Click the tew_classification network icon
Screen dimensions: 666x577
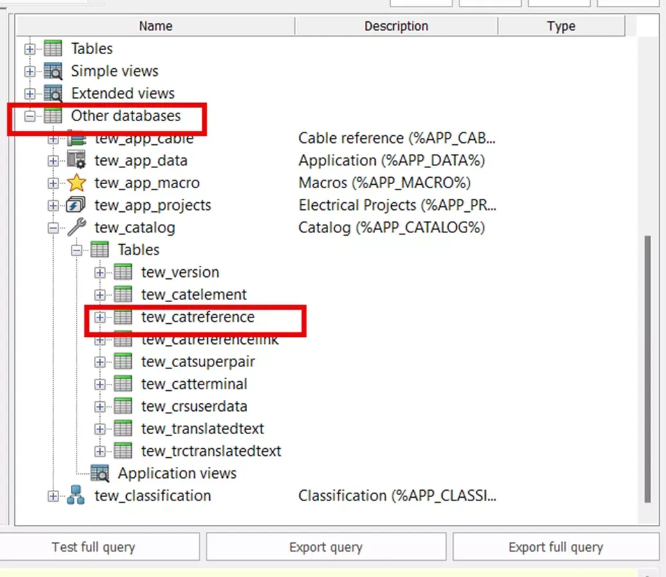[x=76, y=495]
